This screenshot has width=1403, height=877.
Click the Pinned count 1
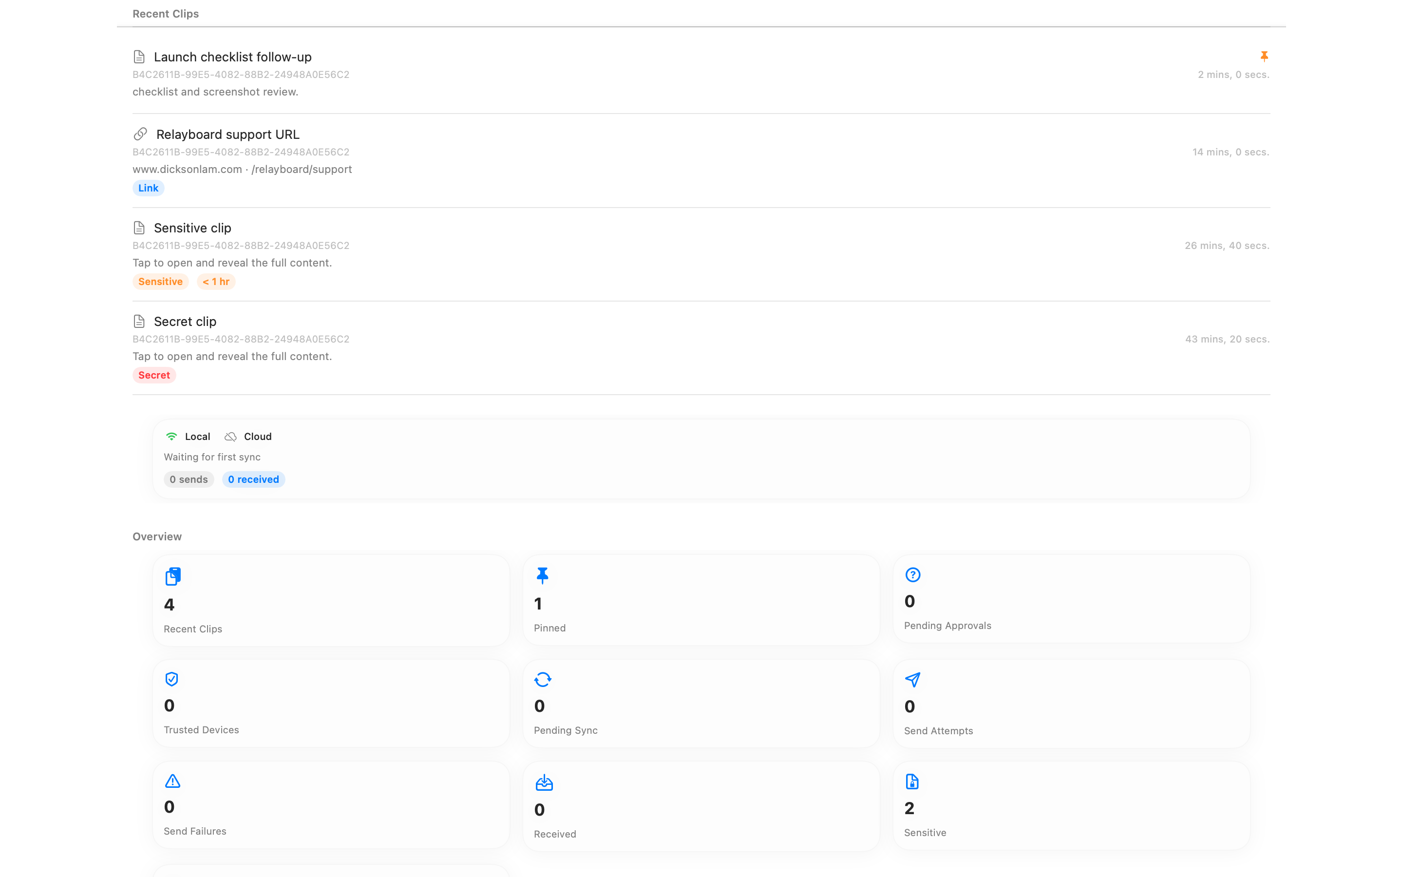[x=538, y=604]
